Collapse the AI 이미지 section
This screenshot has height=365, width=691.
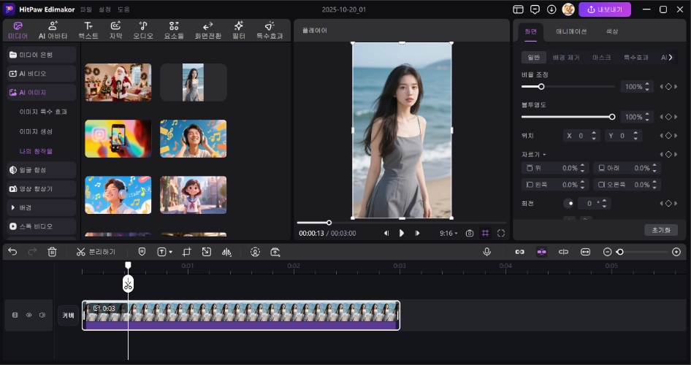coord(42,93)
